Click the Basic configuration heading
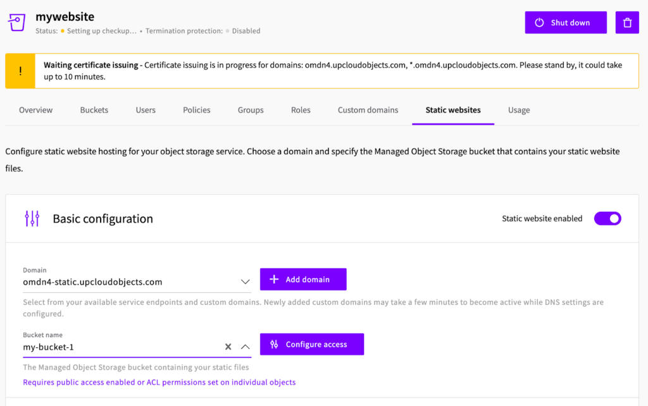Viewport: 648px width, 406px height. (x=103, y=218)
